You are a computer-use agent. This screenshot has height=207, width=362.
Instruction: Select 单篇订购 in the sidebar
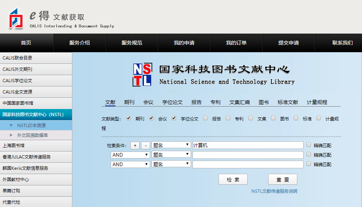(x=36, y=191)
